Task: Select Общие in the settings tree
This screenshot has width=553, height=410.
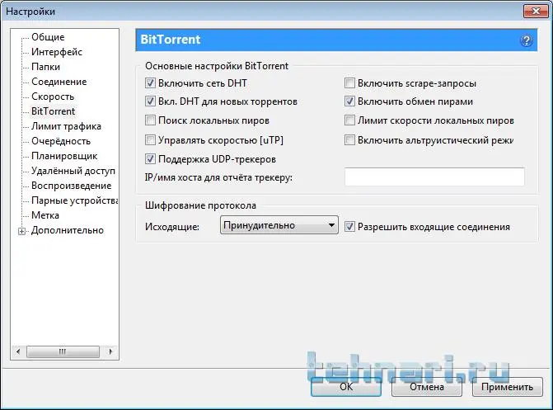Action: coord(48,37)
